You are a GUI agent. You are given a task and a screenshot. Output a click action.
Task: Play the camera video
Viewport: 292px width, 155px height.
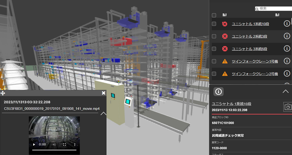click(x=34, y=145)
